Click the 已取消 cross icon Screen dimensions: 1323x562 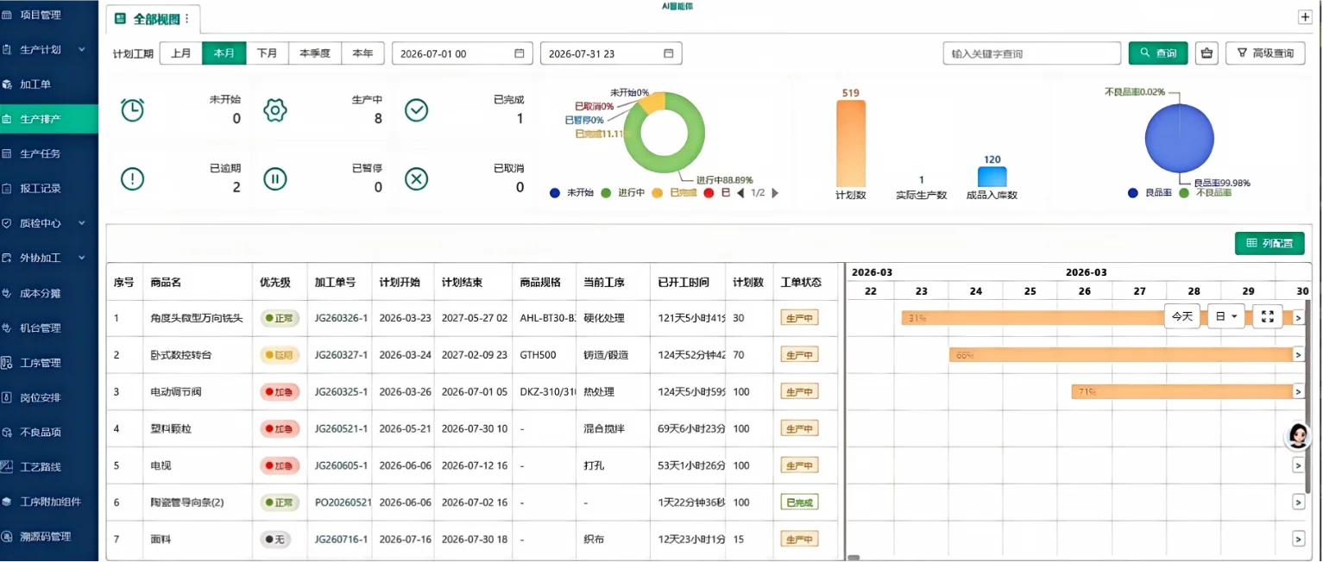pos(417,178)
